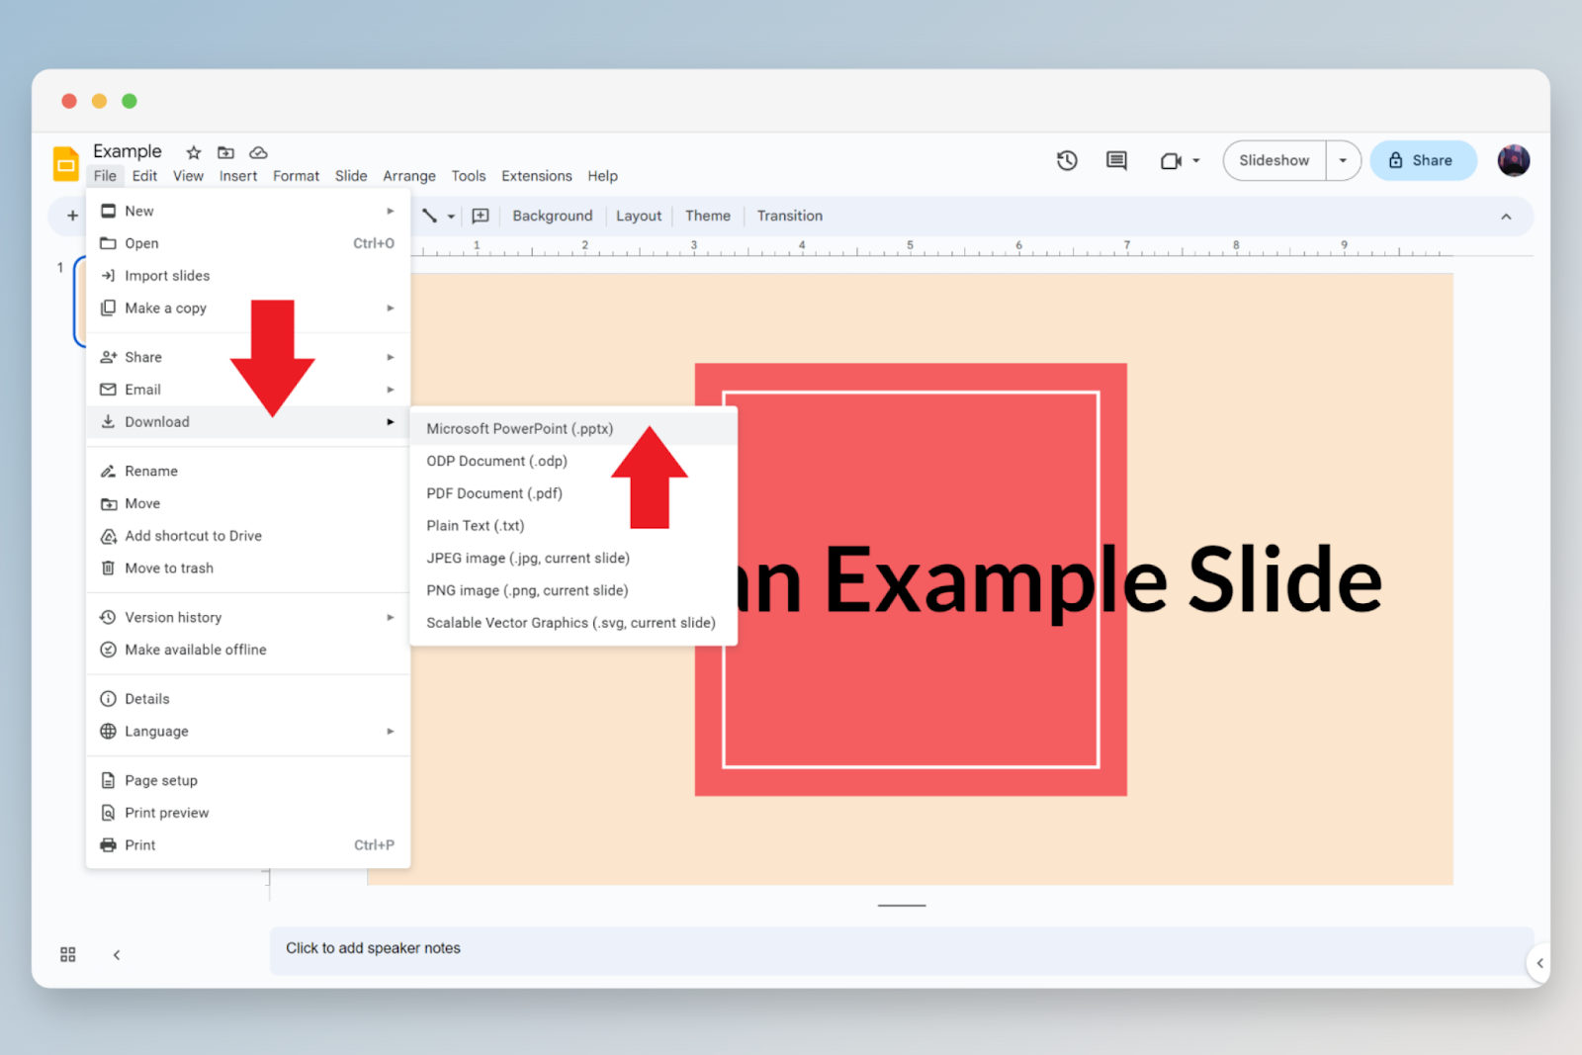This screenshot has height=1055, width=1582.
Task: Open the Theme picker
Action: 707,216
